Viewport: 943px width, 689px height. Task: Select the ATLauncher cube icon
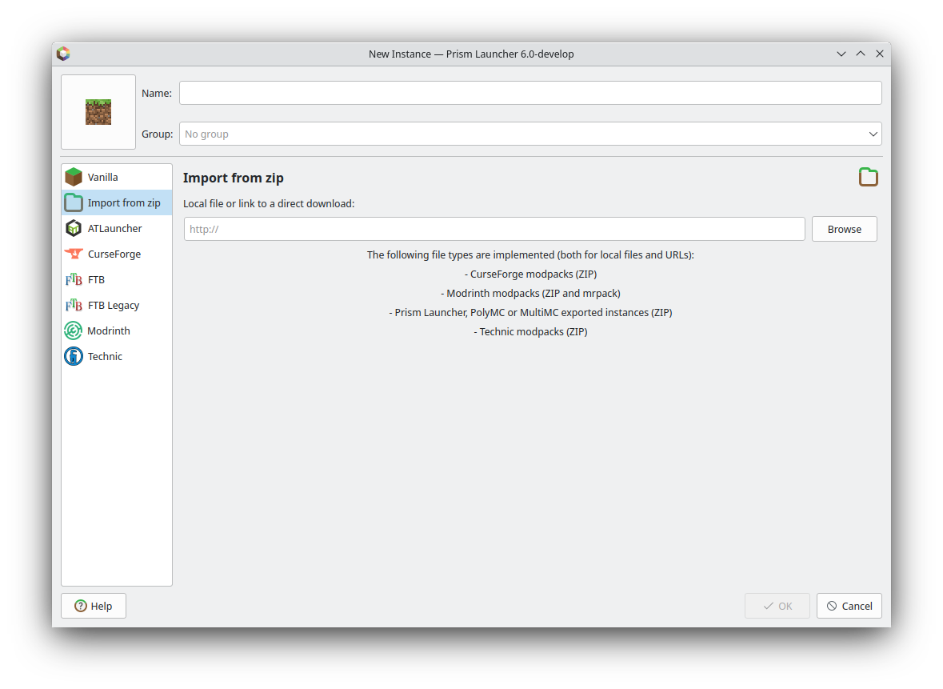[74, 227]
